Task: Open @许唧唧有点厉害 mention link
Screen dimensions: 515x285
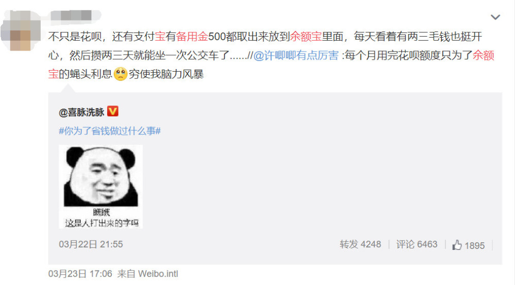Action: (296, 56)
